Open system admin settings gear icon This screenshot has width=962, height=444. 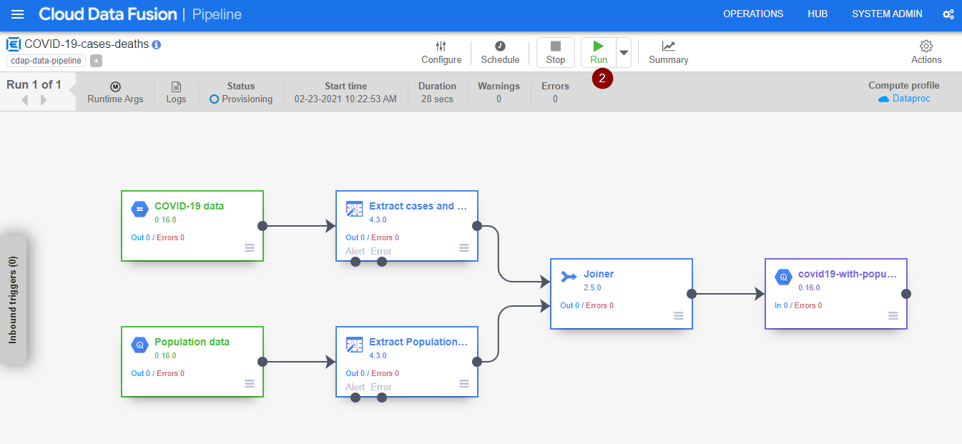coord(948,14)
